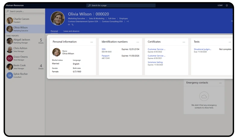
Task: Select Abigail Jackson direct report
Action: coord(25,41)
